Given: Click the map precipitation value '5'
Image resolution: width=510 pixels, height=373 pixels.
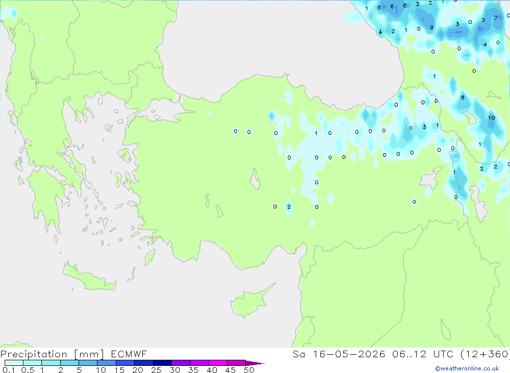Looking at the screenshot, I should pos(379,8).
